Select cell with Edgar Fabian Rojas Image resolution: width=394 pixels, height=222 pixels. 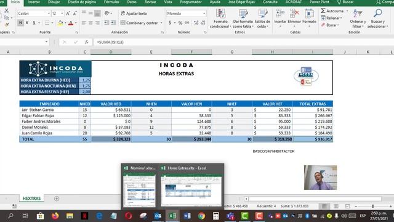[49, 115]
